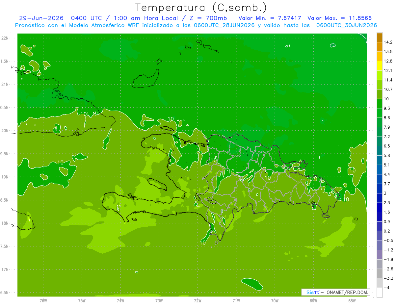
Task: Select the '29-Jun-2026' date text
Action: [41, 18]
